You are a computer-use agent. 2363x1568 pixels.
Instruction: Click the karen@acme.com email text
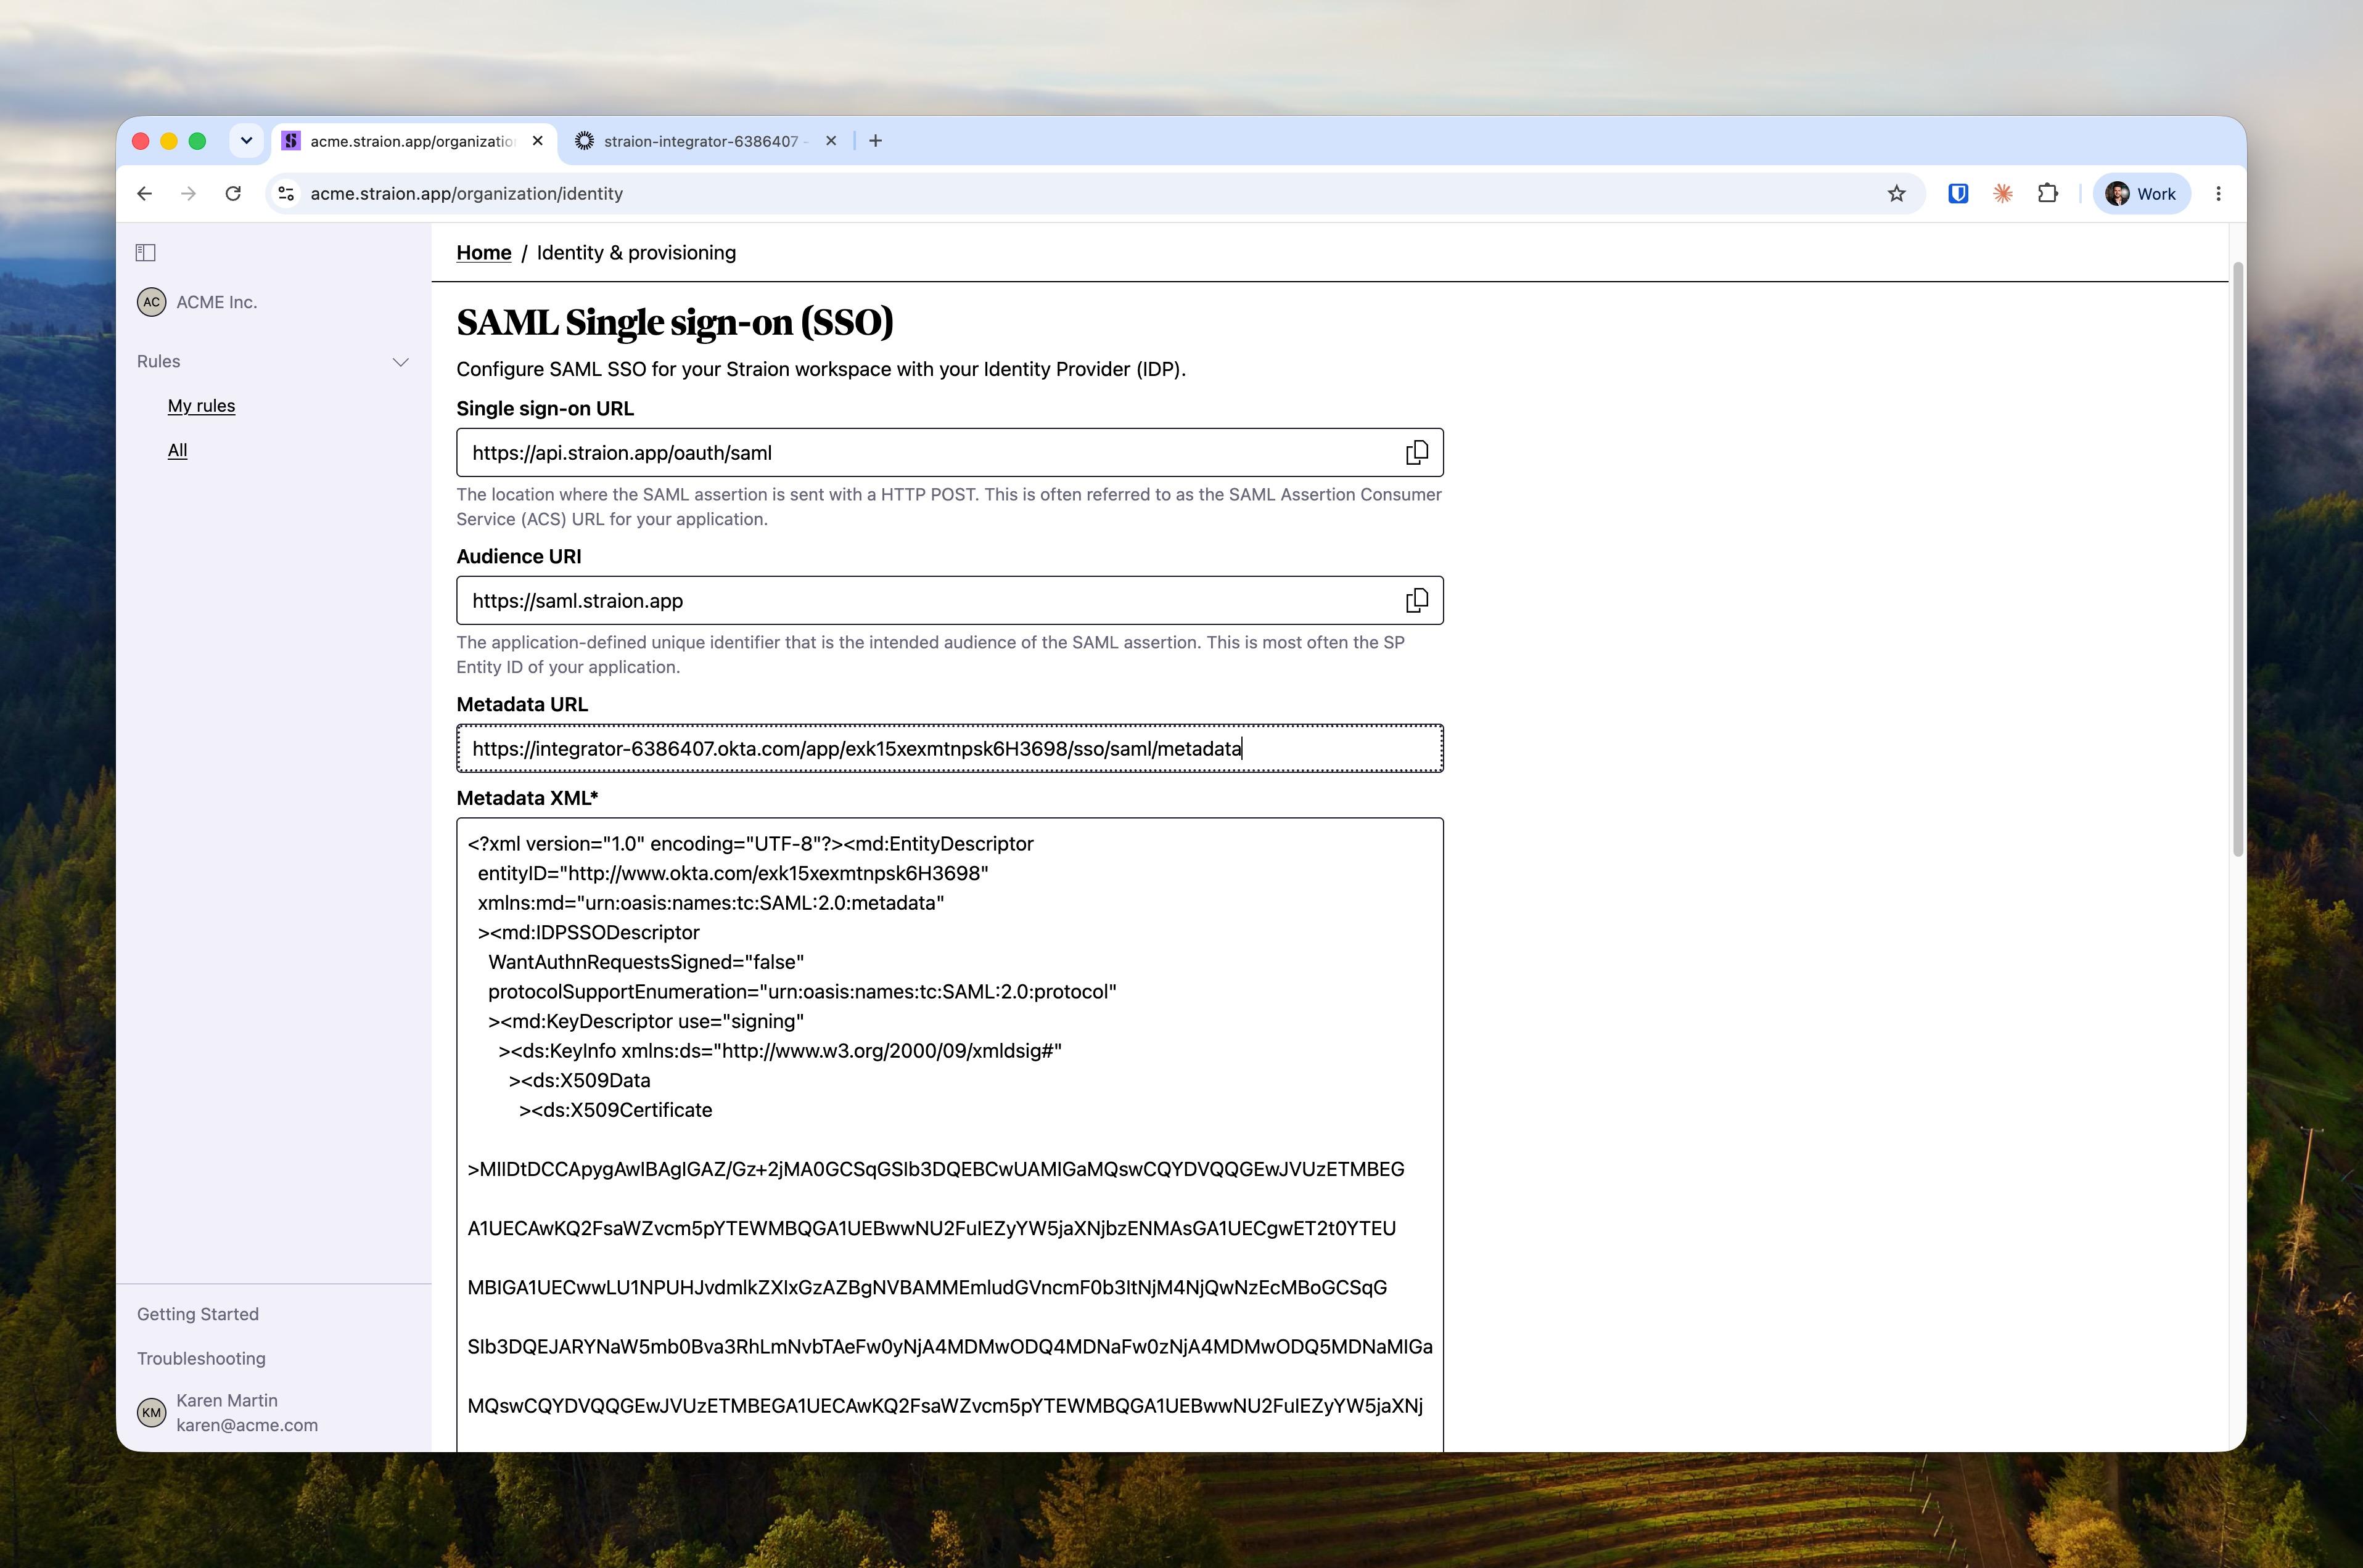click(x=247, y=1425)
